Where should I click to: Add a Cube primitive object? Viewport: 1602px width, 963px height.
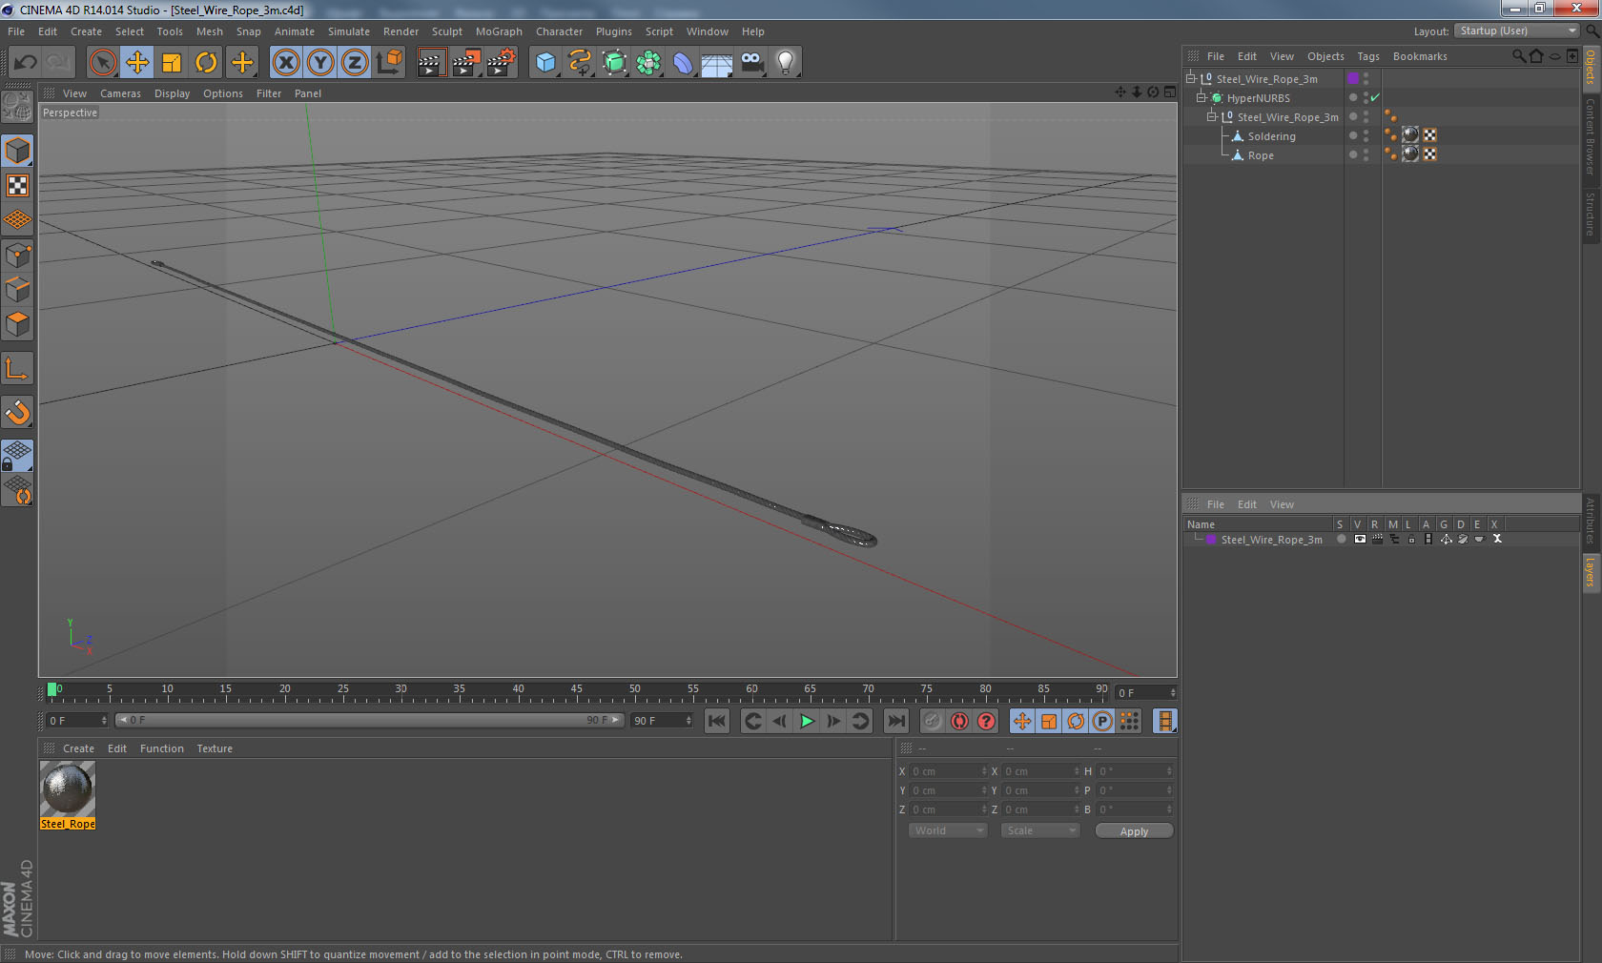[545, 63]
